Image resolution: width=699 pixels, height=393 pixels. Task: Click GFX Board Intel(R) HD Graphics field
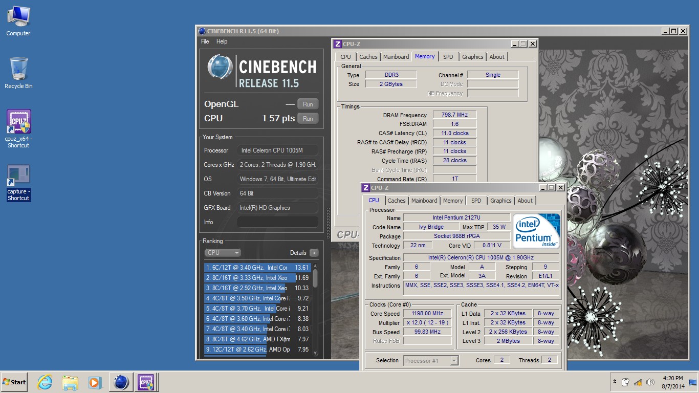click(277, 208)
